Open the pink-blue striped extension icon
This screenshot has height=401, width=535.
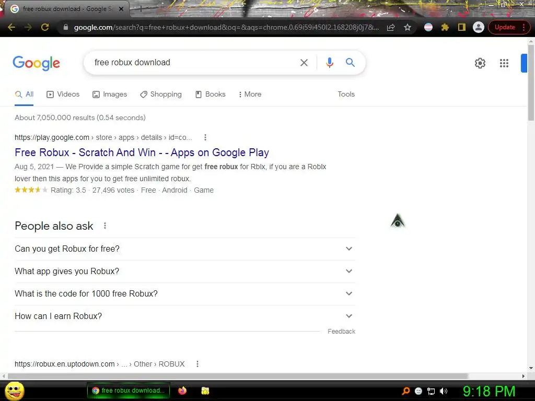(428, 27)
